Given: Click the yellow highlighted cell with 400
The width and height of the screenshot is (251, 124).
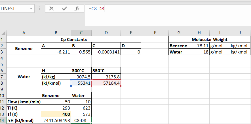Looking at the screenshot, I should point(56,114).
